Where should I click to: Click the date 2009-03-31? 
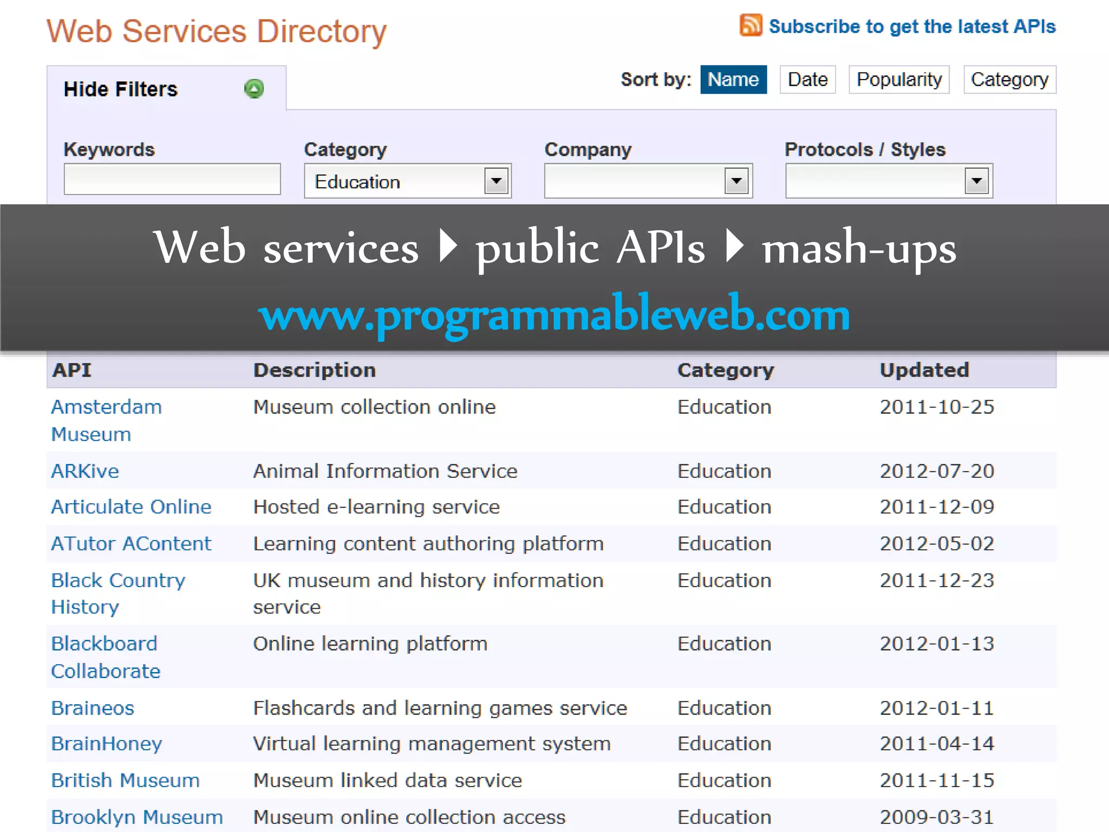(937, 817)
